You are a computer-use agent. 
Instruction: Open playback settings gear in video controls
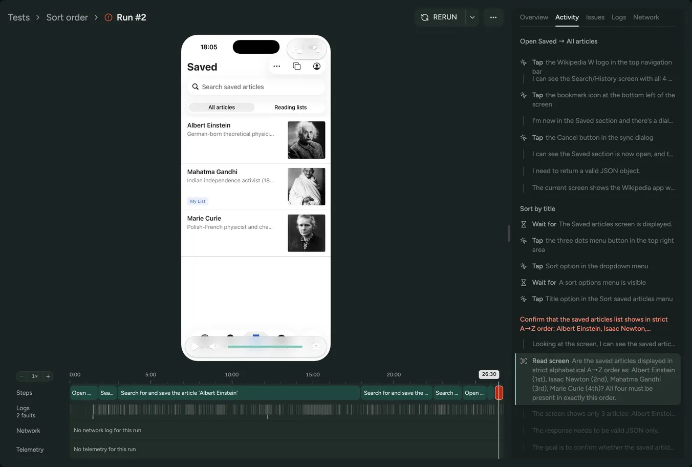point(316,347)
